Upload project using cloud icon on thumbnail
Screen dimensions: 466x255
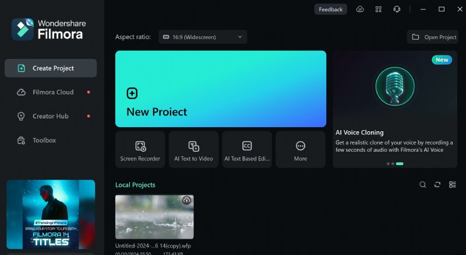186,201
